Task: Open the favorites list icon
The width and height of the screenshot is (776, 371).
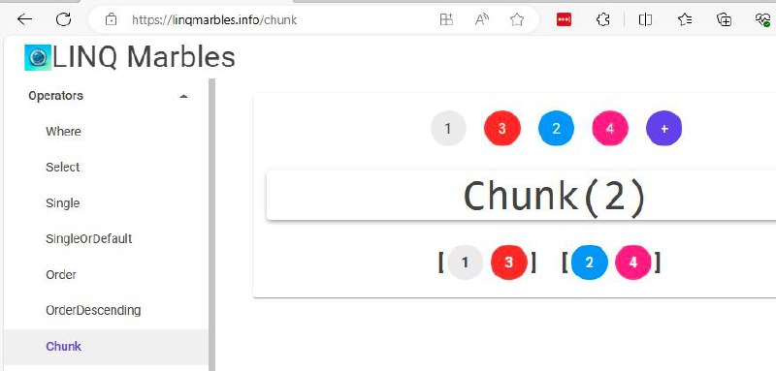Action: 685,19
